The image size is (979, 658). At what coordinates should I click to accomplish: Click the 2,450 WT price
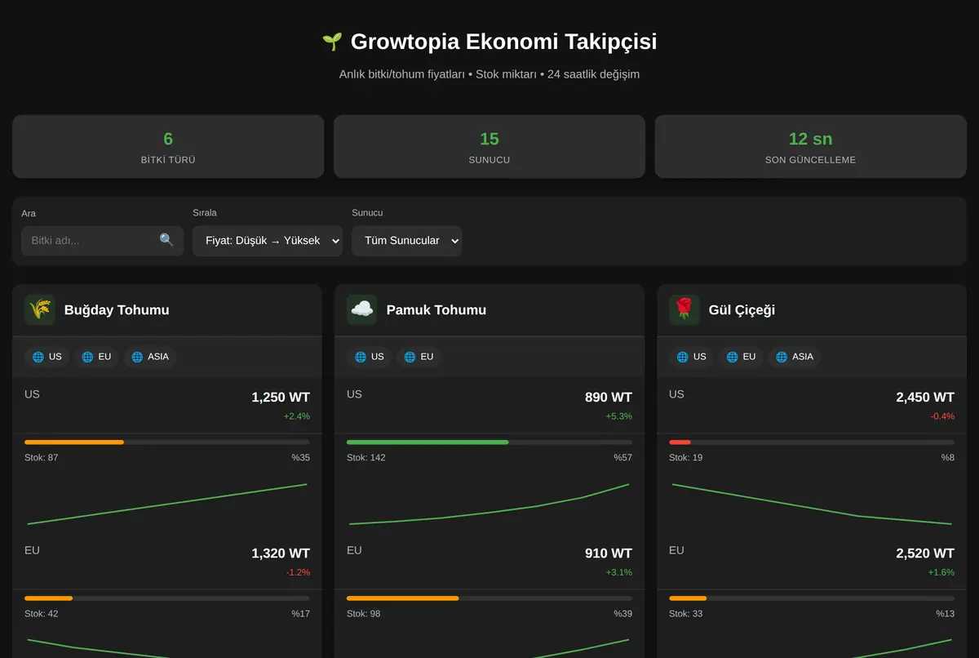point(925,398)
